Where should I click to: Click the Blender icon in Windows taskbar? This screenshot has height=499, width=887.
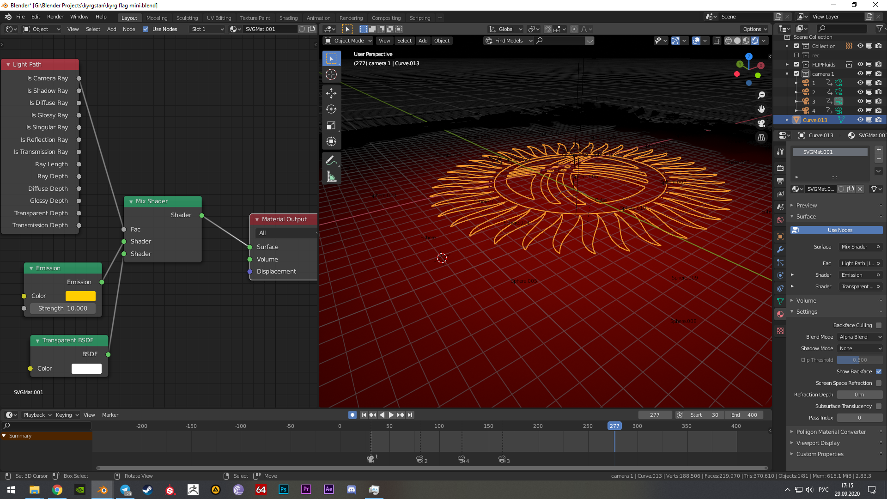click(x=102, y=490)
